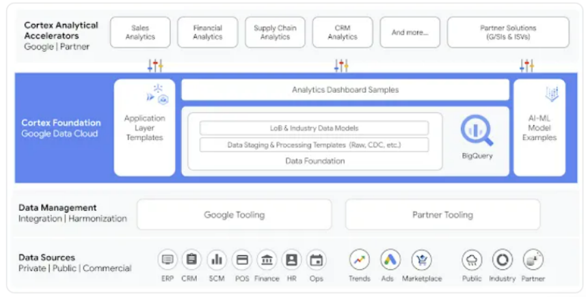Select the Financial Analytics box
The height and width of the screenshot is (297, 586).
(207, 32)
